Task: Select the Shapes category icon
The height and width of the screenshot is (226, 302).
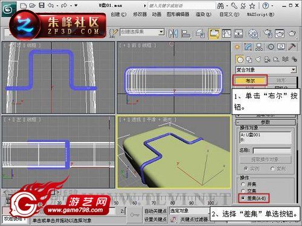Action: coord(249,59)
